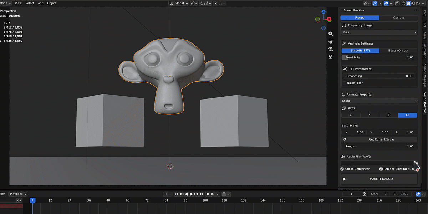
Task: Adjust the Smoothing slider
Action: pyautogui.click(x=379, y=76)
